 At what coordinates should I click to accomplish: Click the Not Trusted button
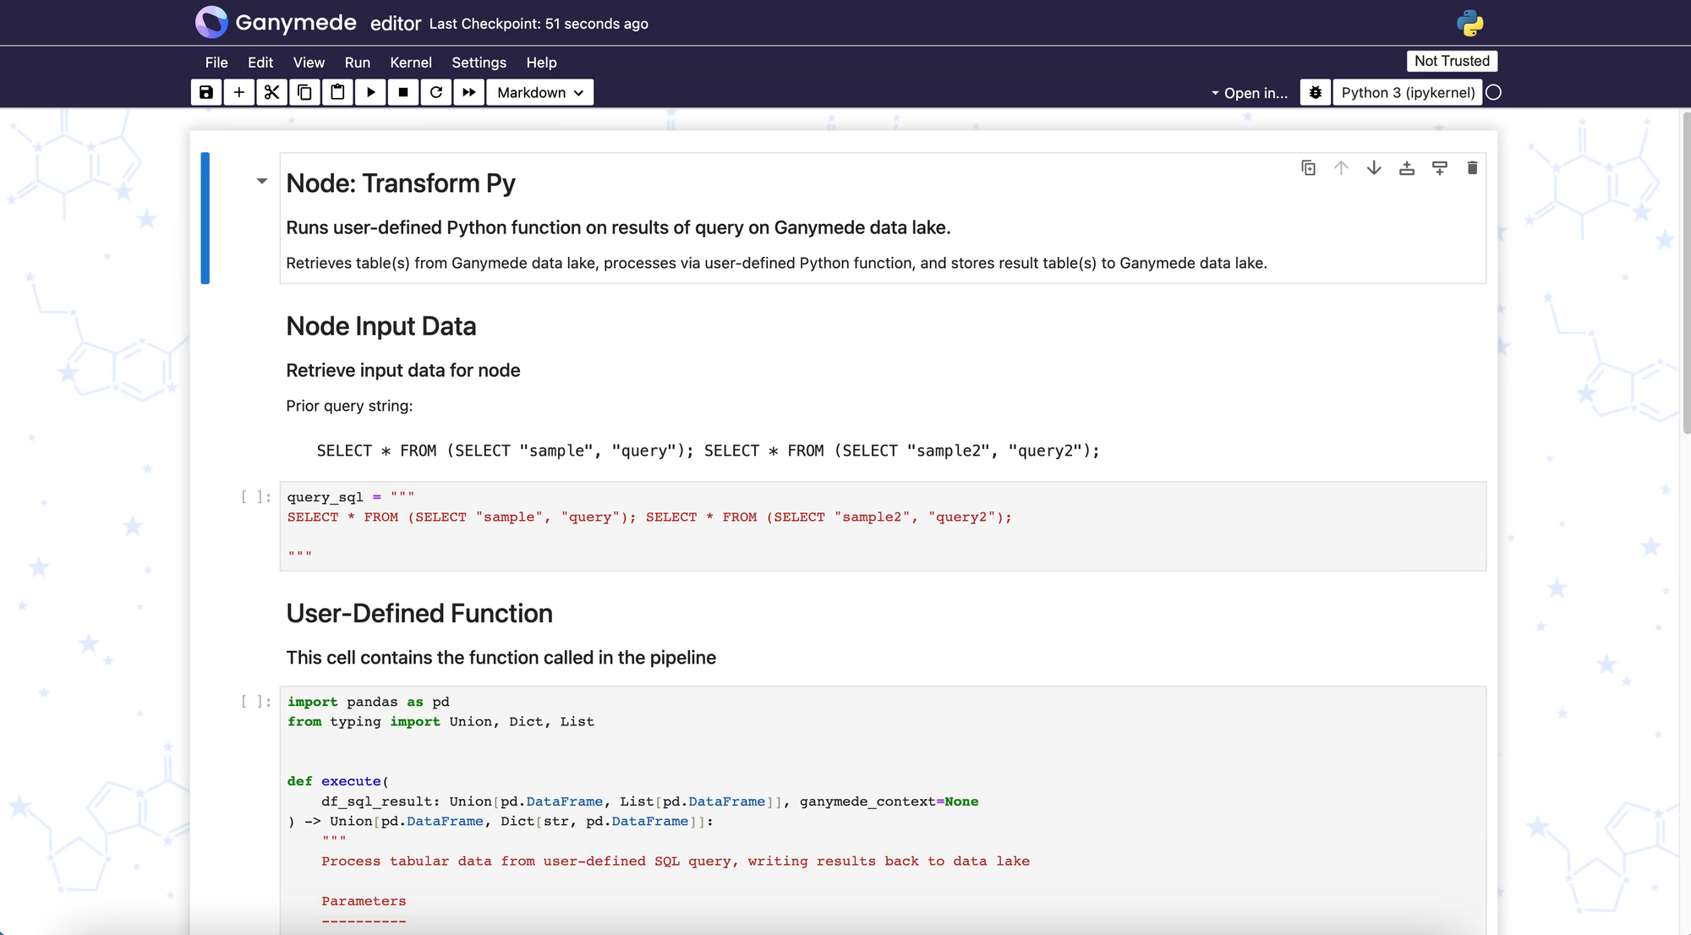(x=1452, y=61)
